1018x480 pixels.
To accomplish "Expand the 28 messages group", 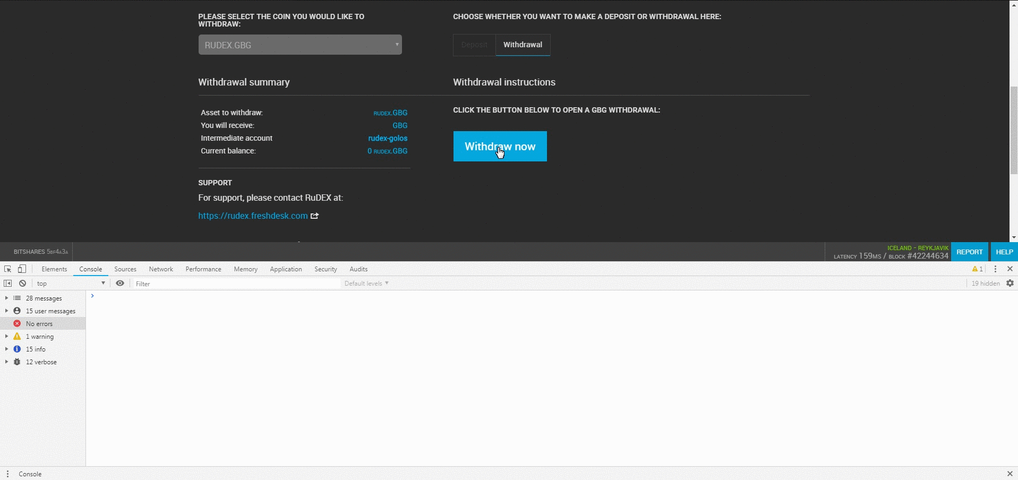I will [x=6, y=298].
